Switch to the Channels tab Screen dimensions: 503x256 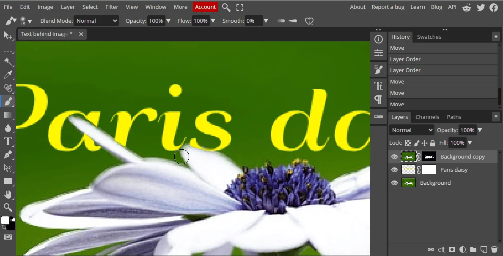(427, 117)
